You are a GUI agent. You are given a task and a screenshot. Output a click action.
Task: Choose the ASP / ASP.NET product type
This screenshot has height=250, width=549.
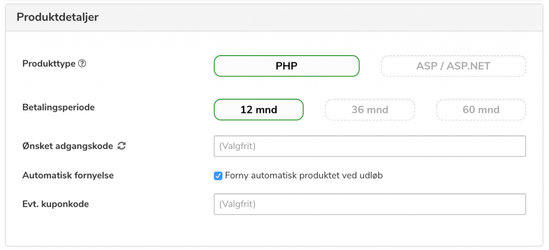(x=453, y=66)
